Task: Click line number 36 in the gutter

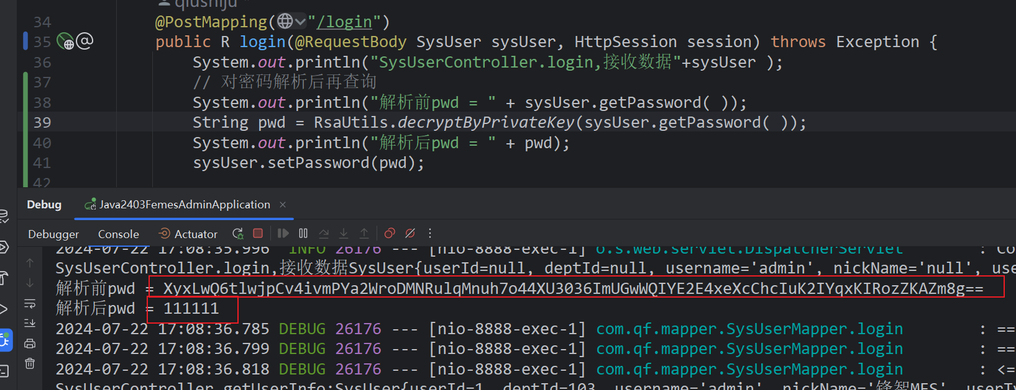Action: [x=42, y=62]
